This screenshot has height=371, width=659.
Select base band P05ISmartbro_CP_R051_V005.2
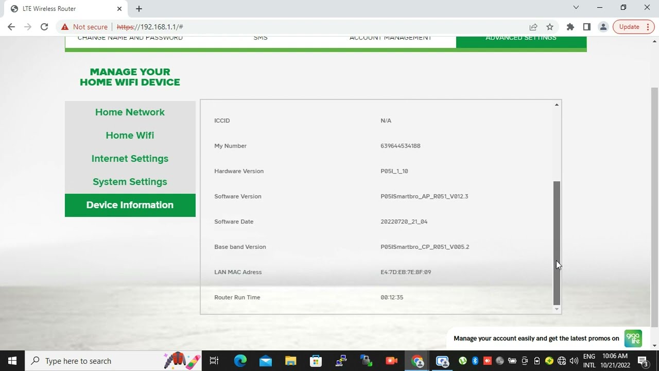pyautogui.click(x=425, y=247)
